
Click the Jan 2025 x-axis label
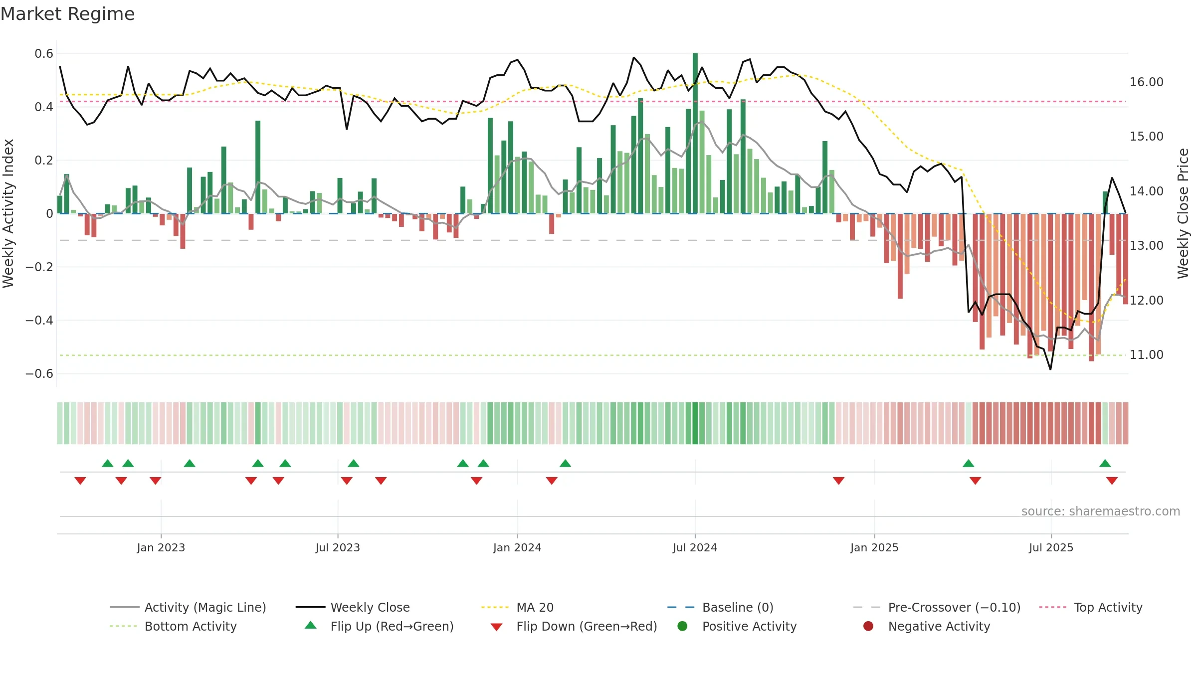click(874, 547)
